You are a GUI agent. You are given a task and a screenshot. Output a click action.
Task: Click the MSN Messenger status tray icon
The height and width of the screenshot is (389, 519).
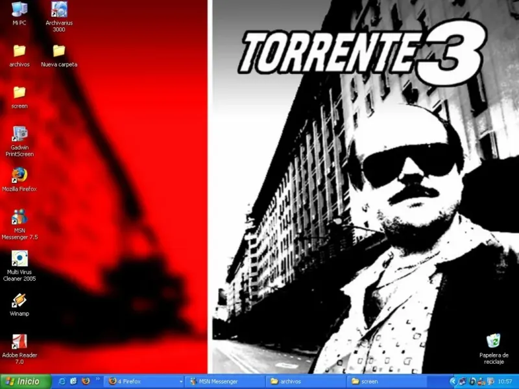coord(481,381)
